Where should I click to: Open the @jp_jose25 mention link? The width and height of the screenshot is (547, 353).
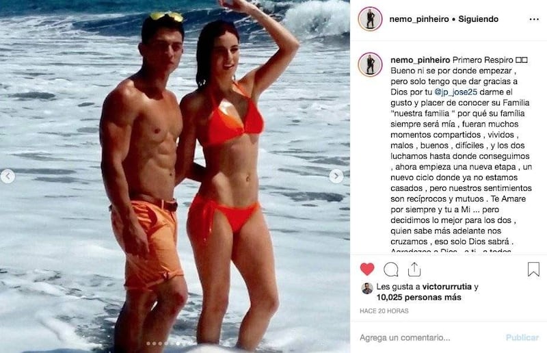[455, 92]
